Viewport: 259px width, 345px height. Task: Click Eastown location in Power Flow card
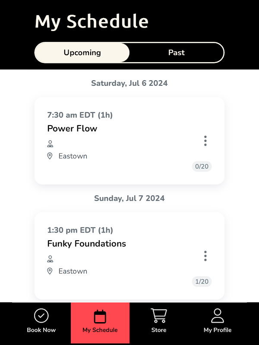[73, 156]
